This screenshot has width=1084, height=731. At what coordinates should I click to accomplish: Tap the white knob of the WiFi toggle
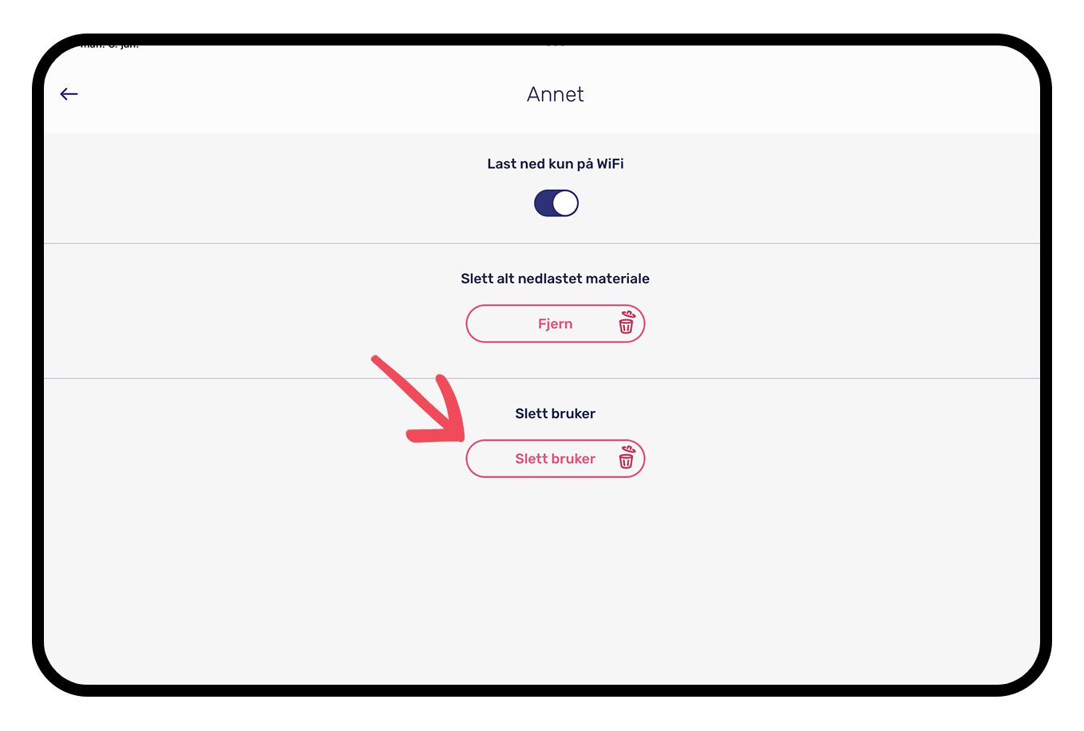tap(565, 203)
